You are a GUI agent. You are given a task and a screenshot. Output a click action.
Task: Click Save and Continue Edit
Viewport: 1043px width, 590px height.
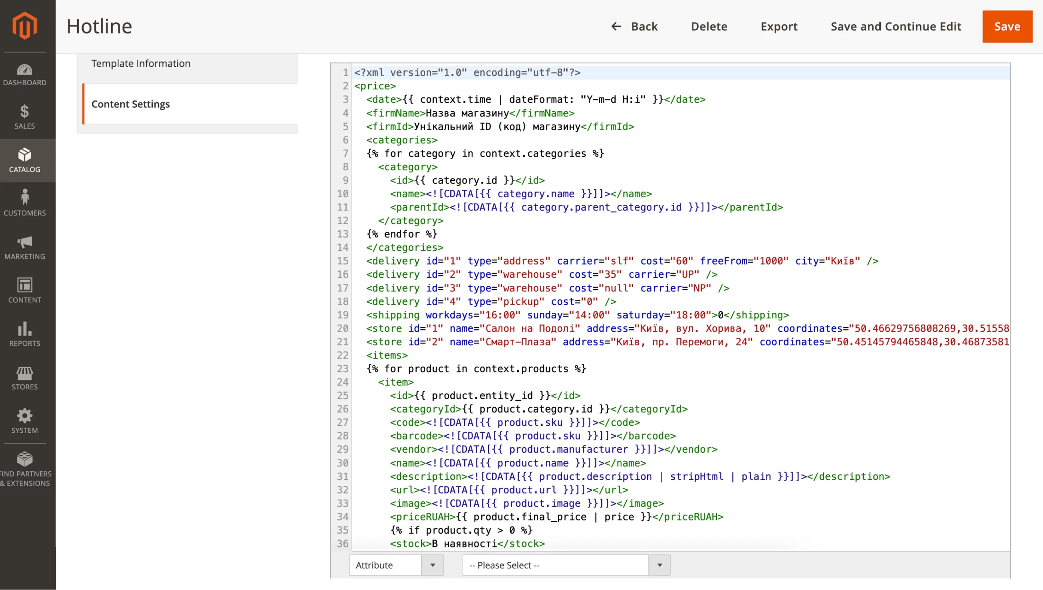(895, 26)
